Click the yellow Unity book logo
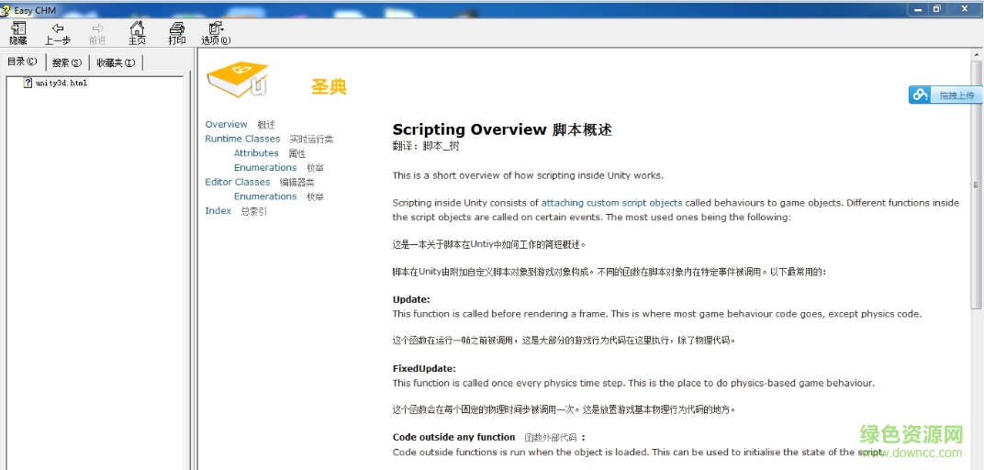The height and width of the screenshot is (470, 984). [238, 80]
